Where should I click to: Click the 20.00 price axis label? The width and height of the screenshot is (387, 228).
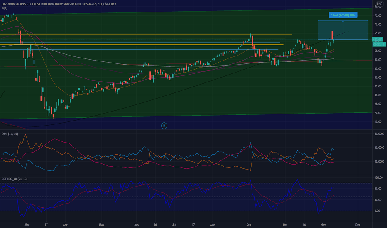(378, 113)
